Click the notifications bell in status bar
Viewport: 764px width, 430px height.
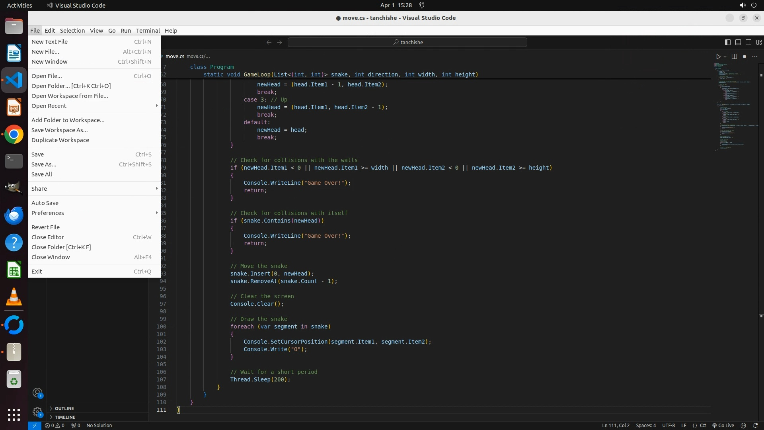click(x=755, y=425)
